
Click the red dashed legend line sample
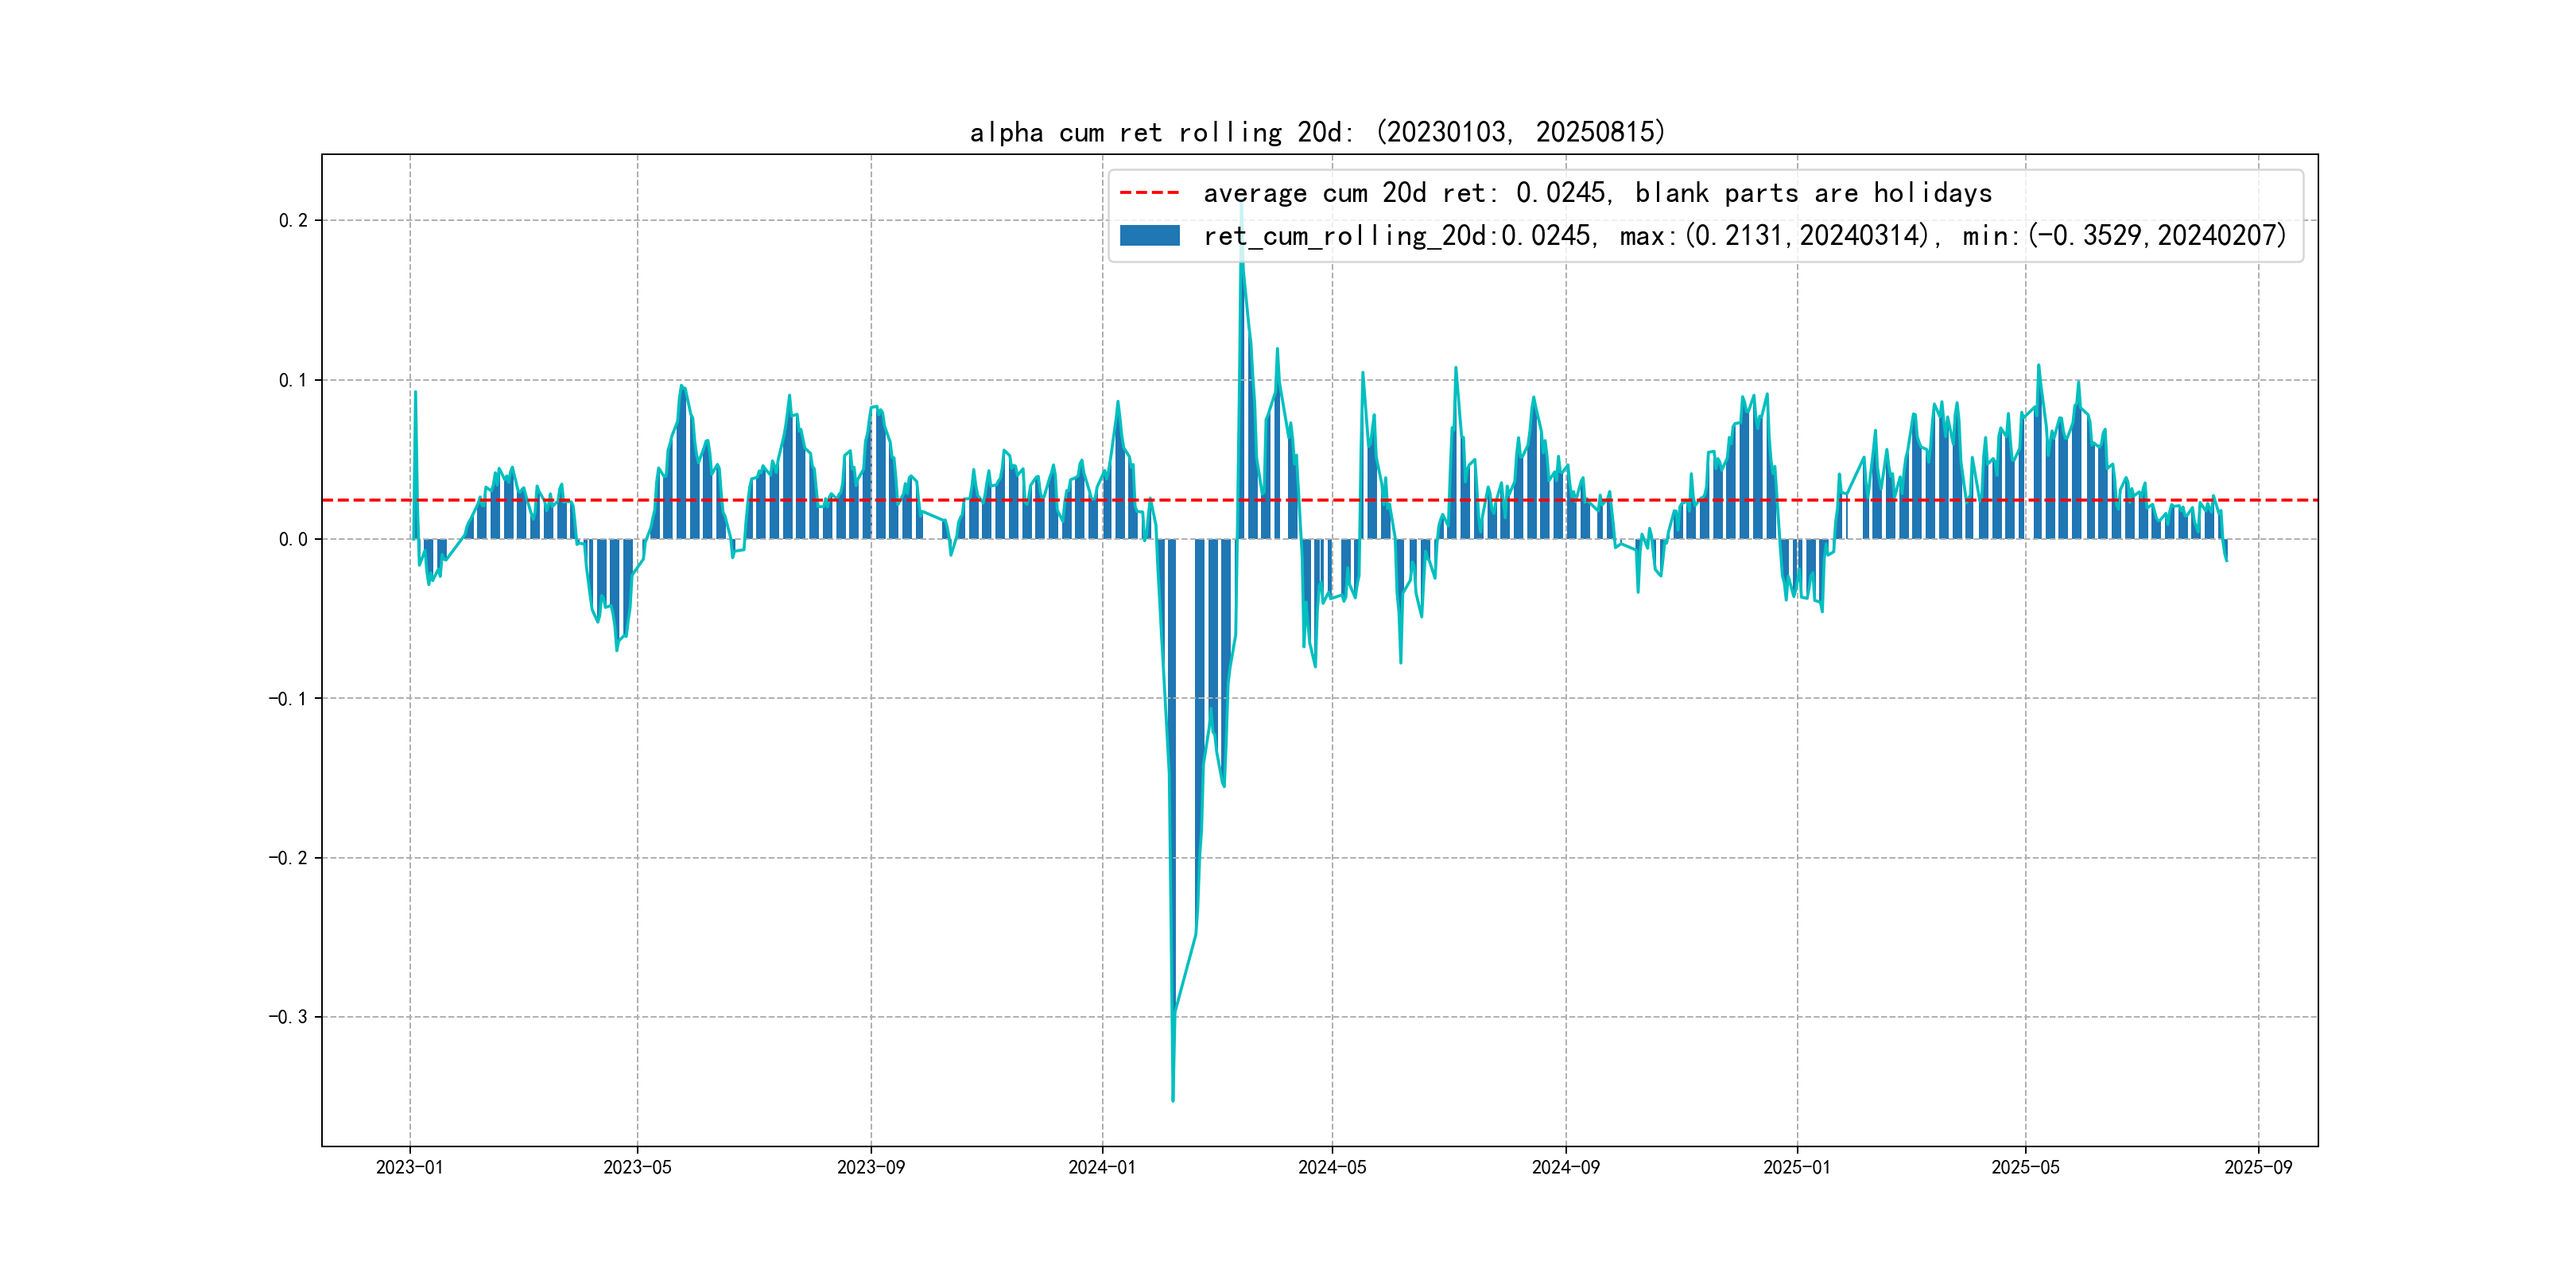(1149, 193)
